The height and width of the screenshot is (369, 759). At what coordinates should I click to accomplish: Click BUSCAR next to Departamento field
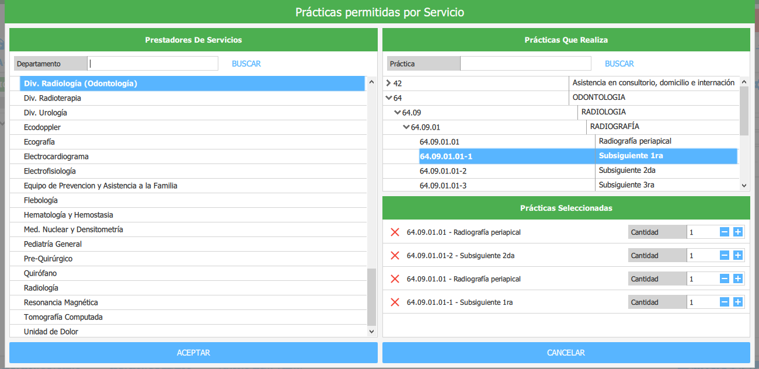246,64
